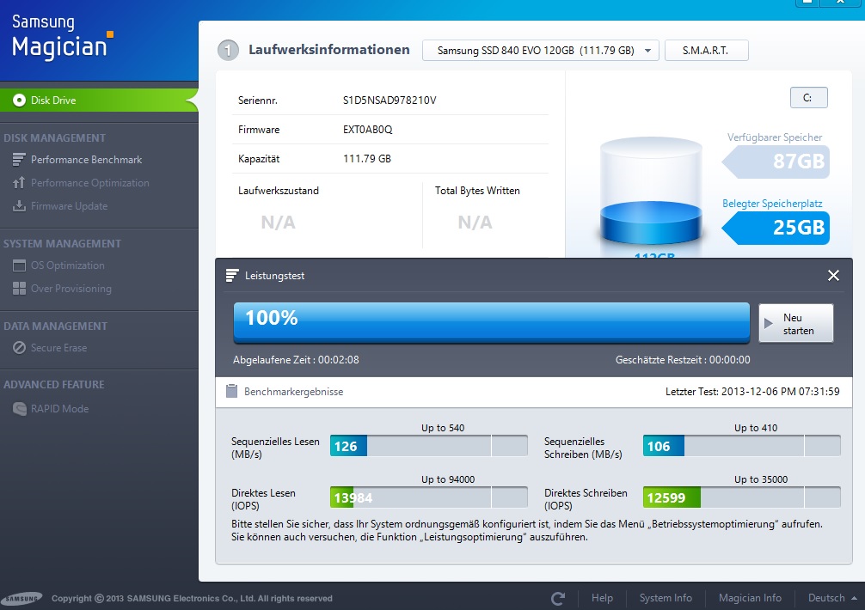The height and width of the screenshot is (610, 865).
Task: Click the RAPID Mode icon
Action: coord(19,409)
